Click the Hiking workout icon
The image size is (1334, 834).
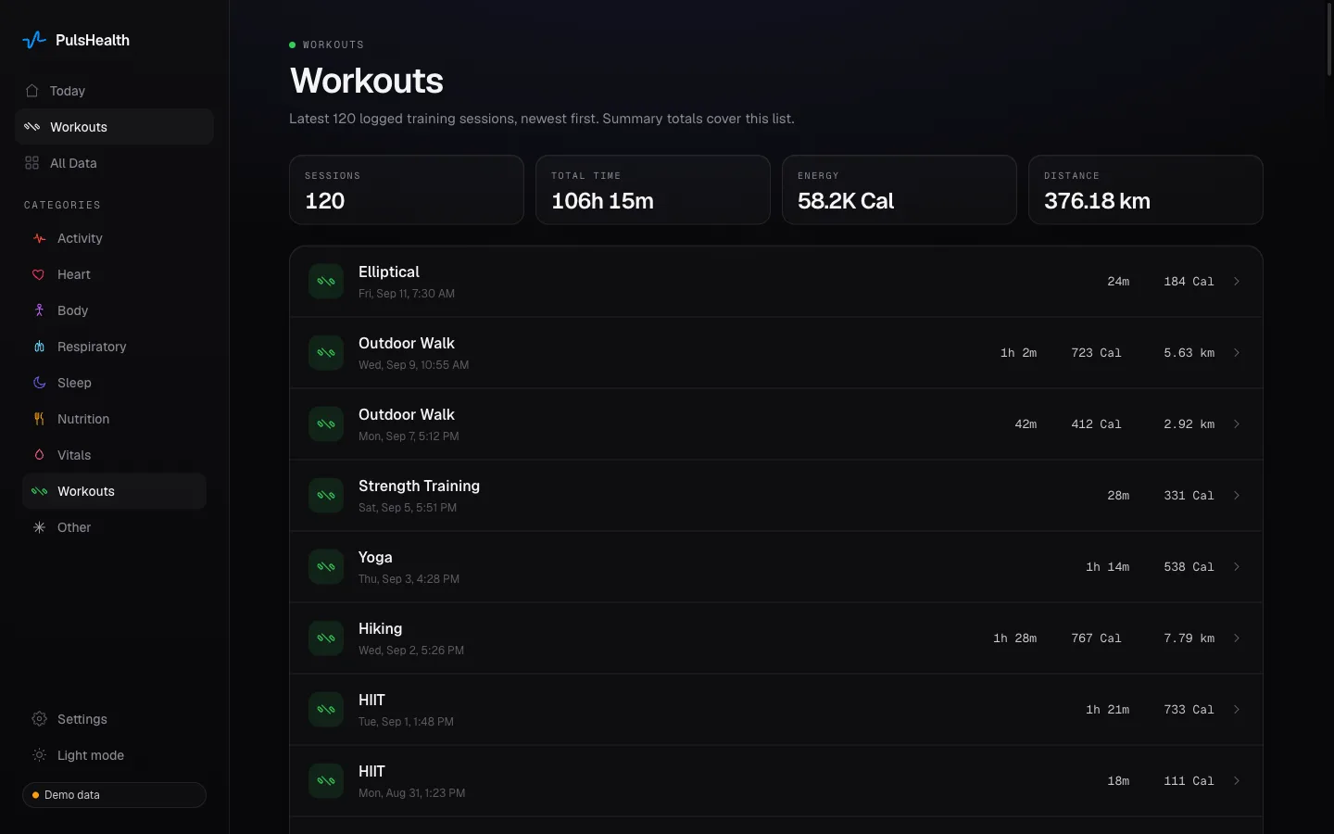pyautogui.click(x=326, y=638)
